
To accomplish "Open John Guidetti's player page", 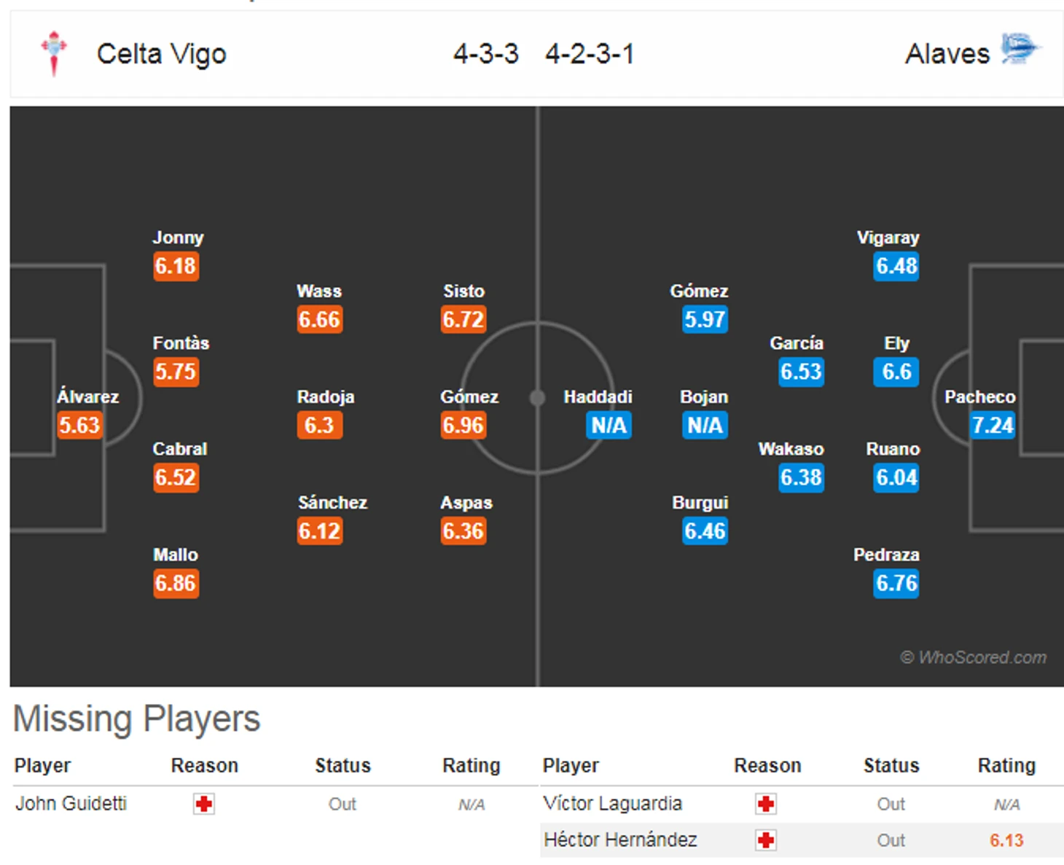I will tap(71, 804).
